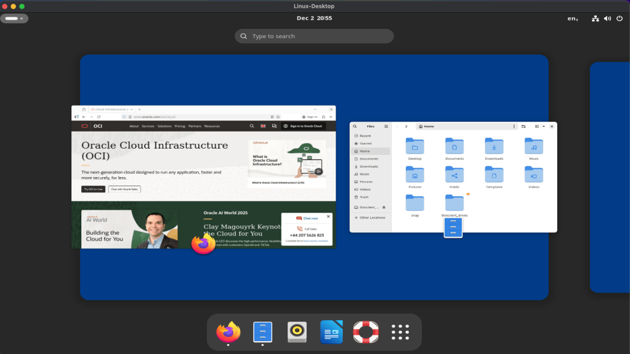
Task: Launch LibreOffice Writer from the dock
Action: pos(331,332)
